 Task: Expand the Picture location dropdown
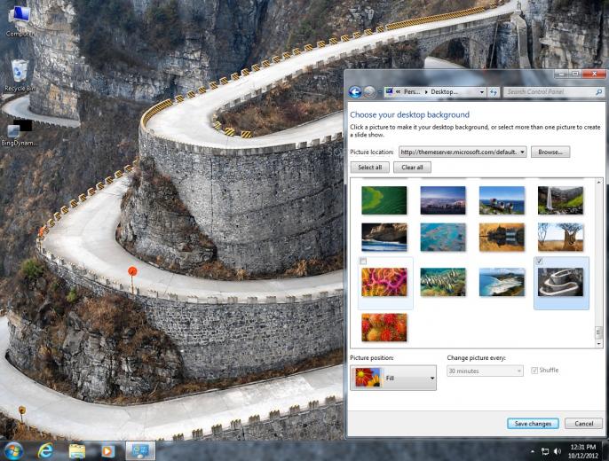522,152
